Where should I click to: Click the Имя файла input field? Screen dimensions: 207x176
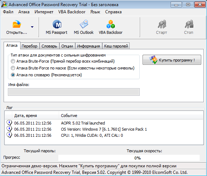coord(74,92)
